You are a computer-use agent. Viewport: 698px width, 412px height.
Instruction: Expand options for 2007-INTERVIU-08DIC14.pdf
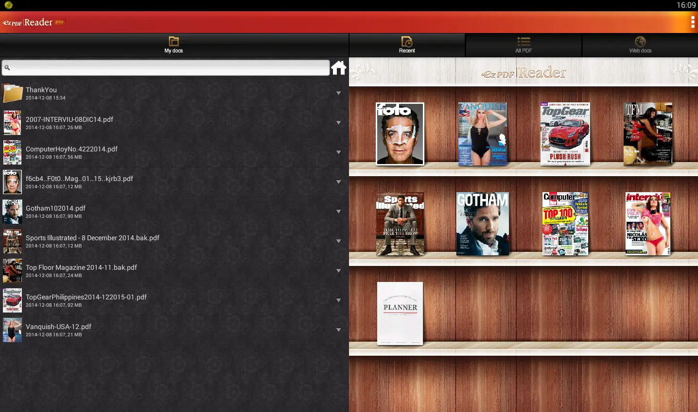339,123
